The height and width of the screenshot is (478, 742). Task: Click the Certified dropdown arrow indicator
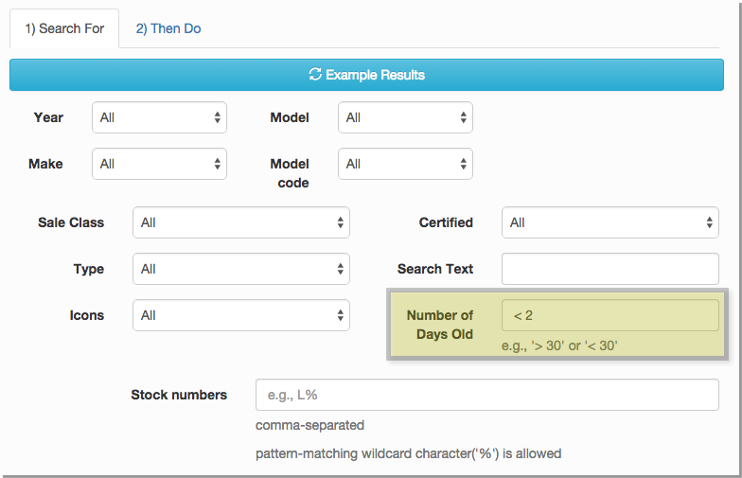[710, 222]
